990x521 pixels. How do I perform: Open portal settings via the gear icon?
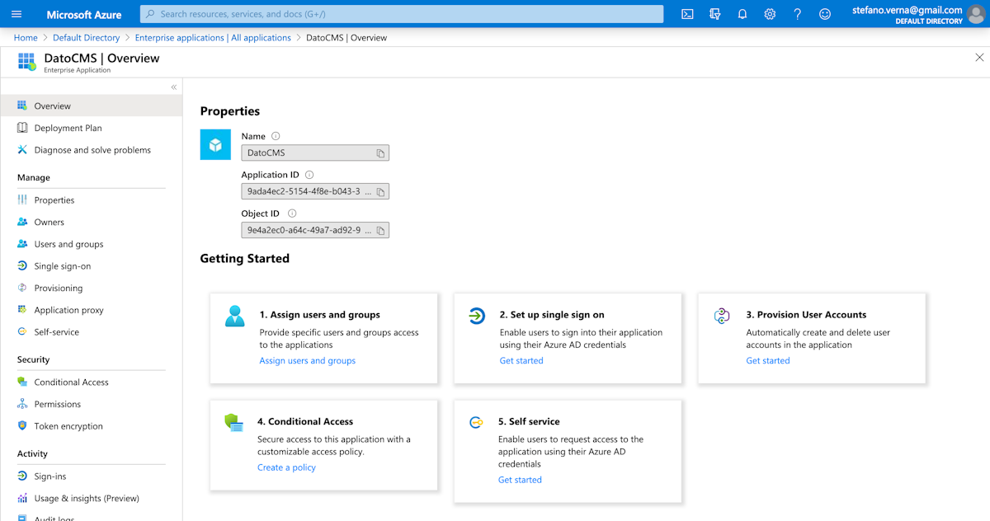tap(769, 13)
